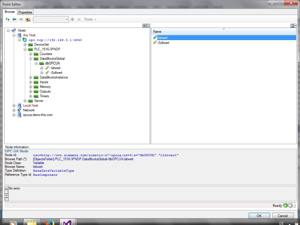The width and height of the screenshot is (300, 225).
Task: Click the green Refresh arrows toolbar icon
Action: pos(8,19)
